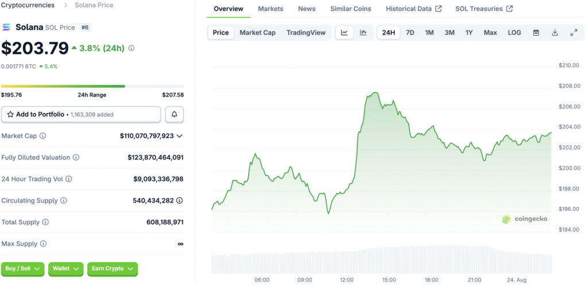588x285 pixels.
Task: Click the Solana Price breadcrumb text
Action: 94,5
